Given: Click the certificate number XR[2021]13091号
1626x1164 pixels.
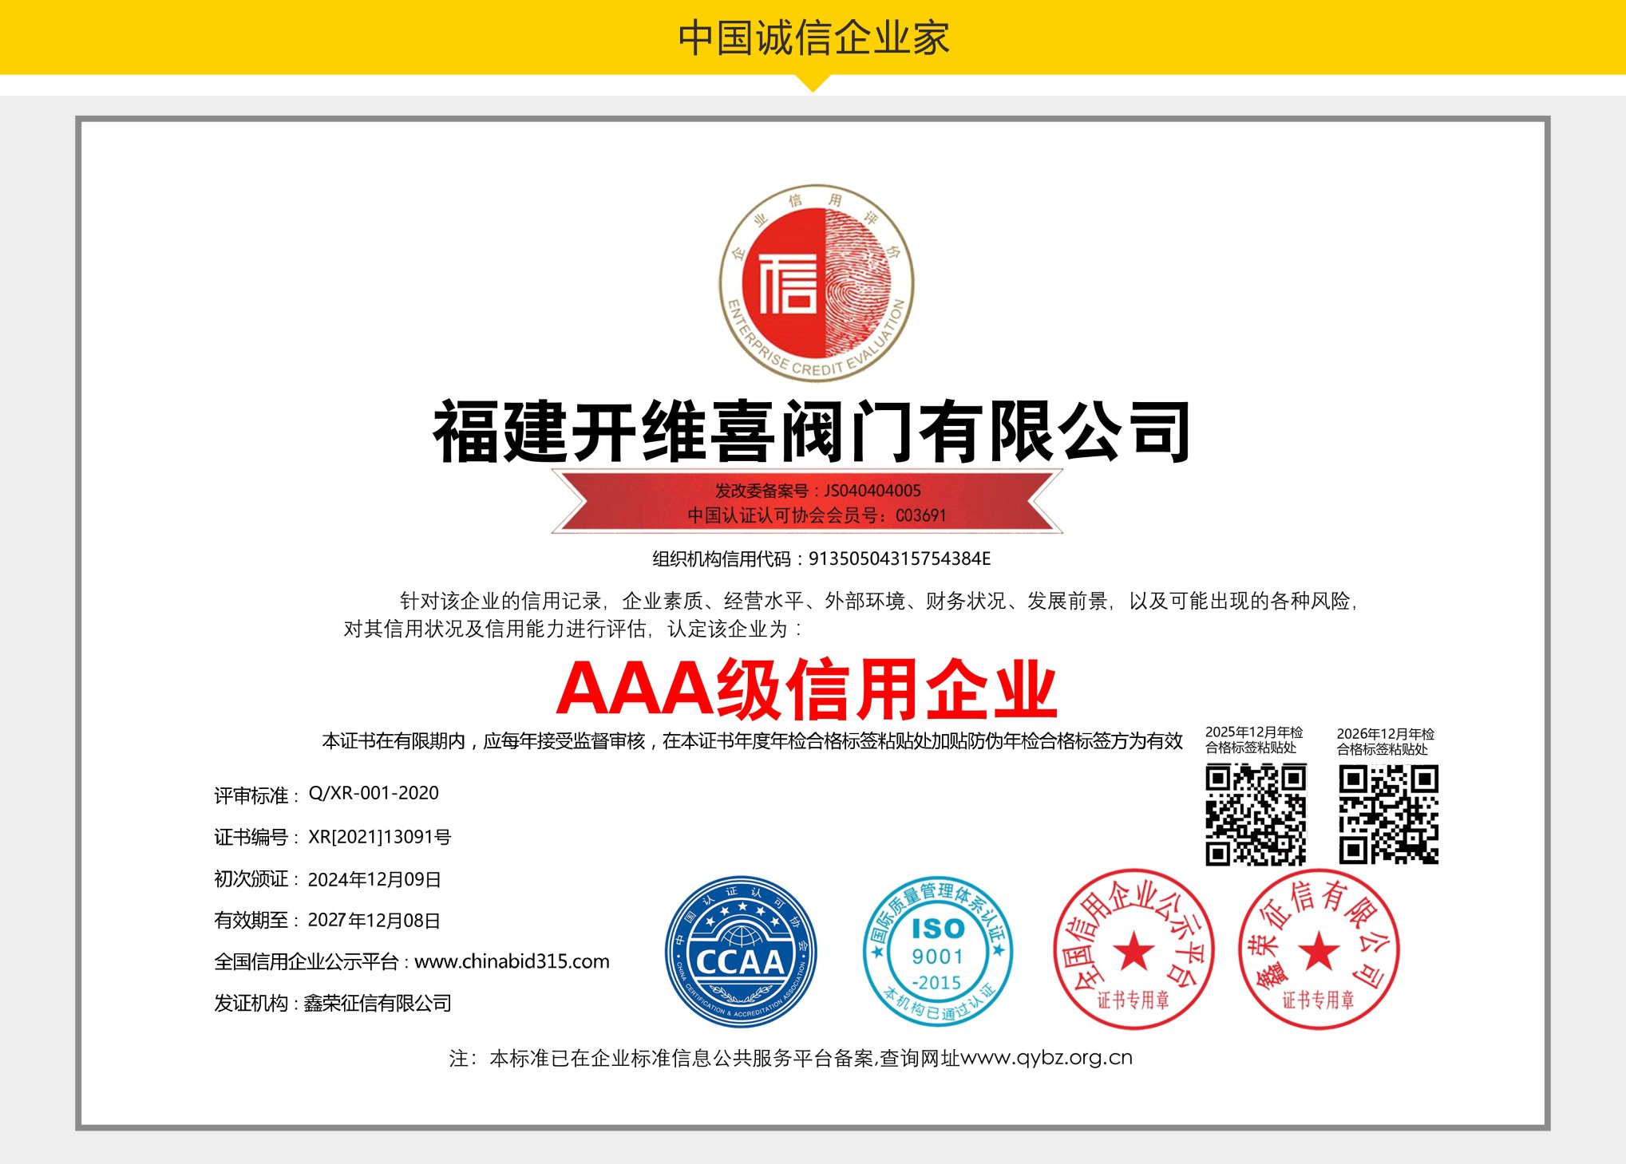Looking at the screenshot, I should [379, 837].
